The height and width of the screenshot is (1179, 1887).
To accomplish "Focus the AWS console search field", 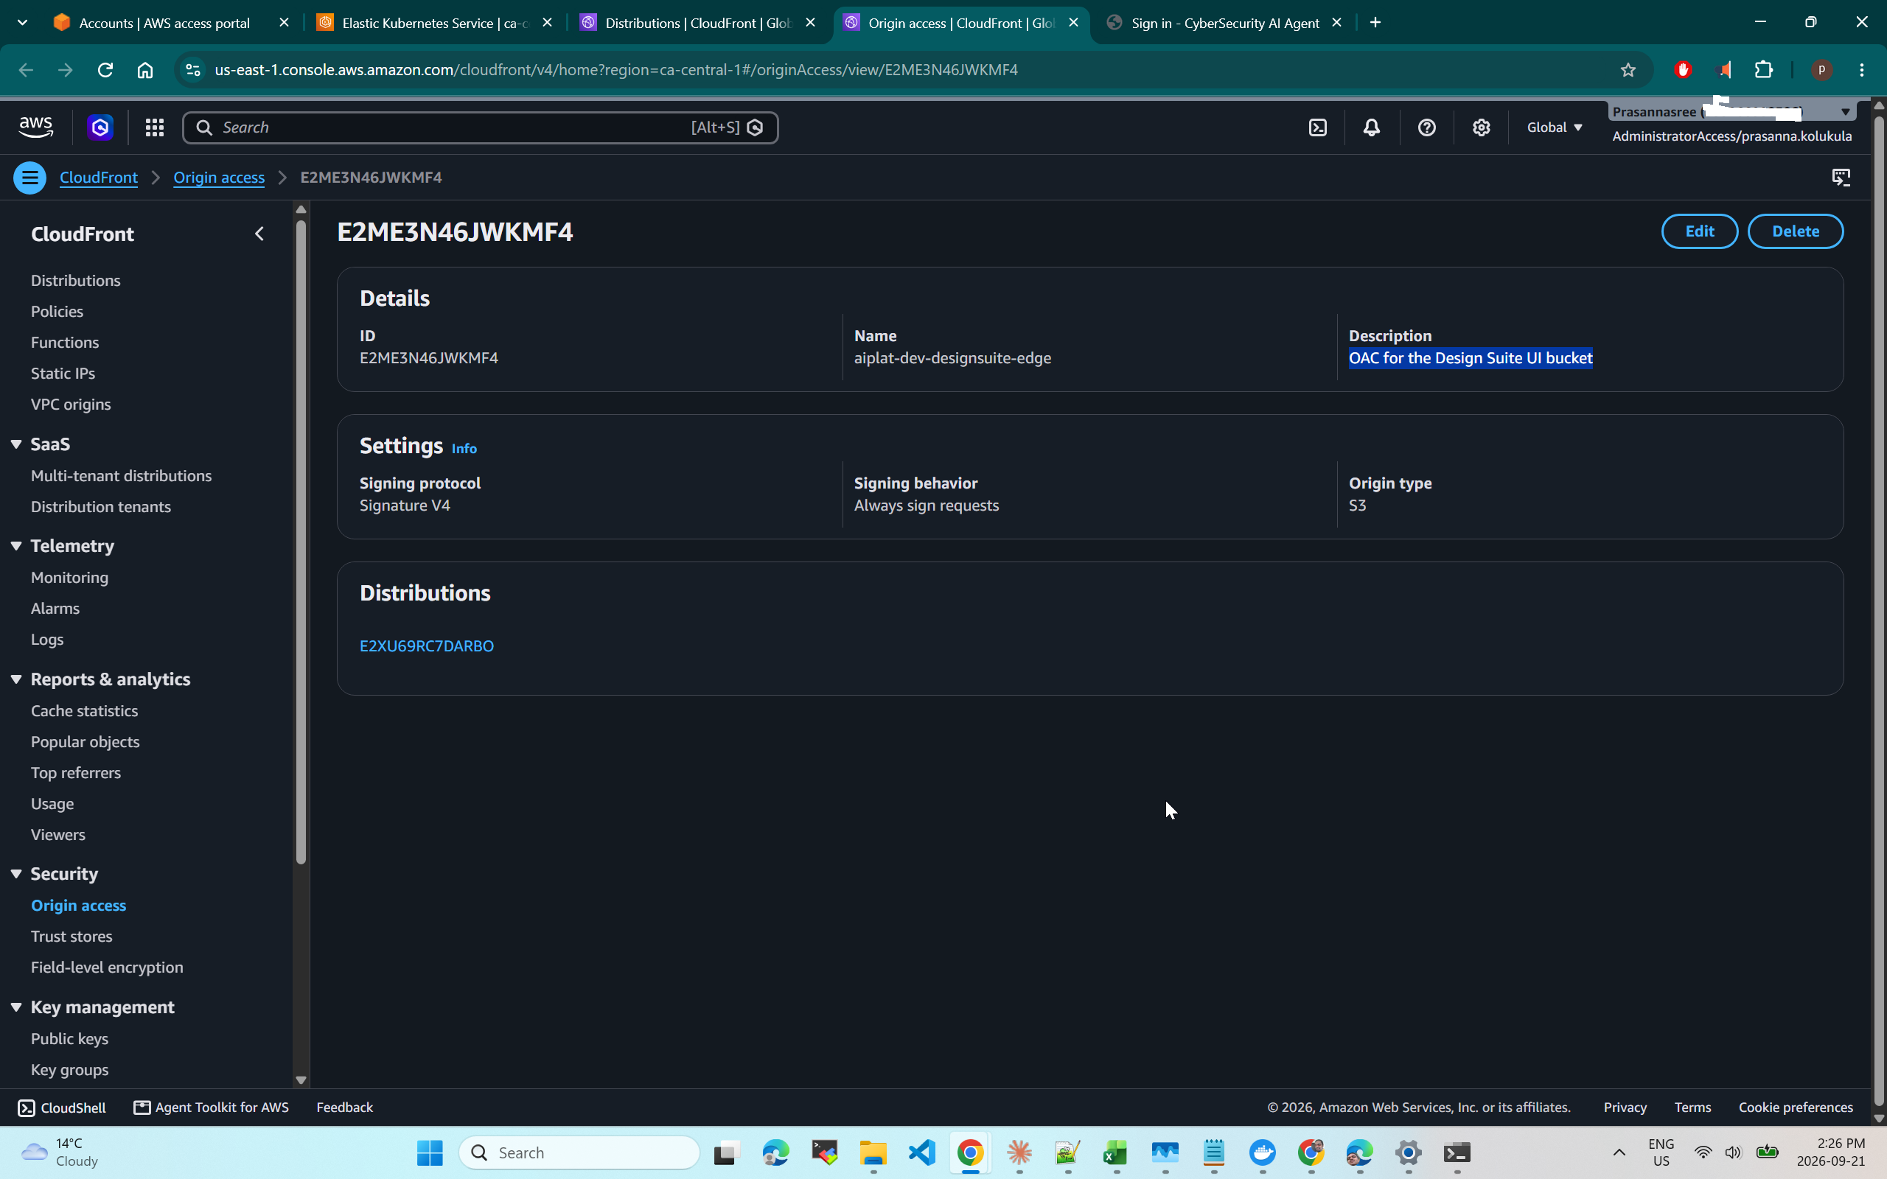I will coord(481,127).
